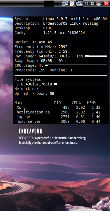
Task: Click the 'LXDE' desktop value
Action: click(x=48, y=28)
